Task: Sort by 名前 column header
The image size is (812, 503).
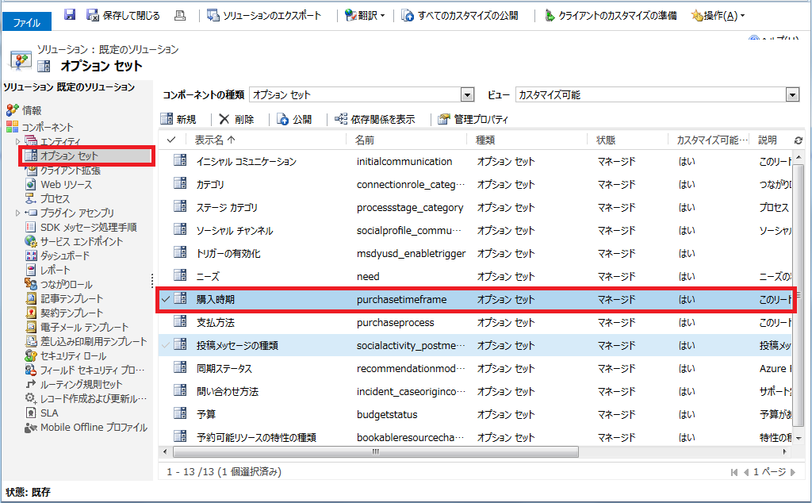Action: (365, 140)
